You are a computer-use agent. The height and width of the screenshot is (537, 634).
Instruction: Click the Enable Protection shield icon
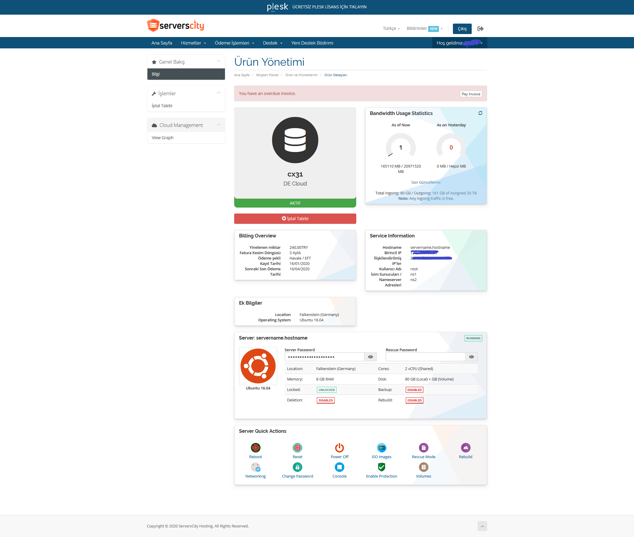tap(381, 467)
